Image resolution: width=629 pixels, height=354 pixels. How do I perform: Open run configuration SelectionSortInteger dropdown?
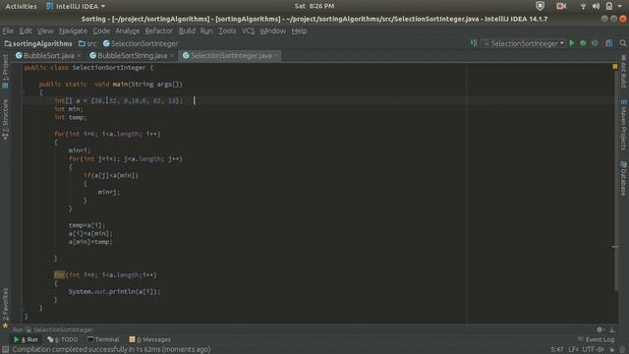point(524,43)
